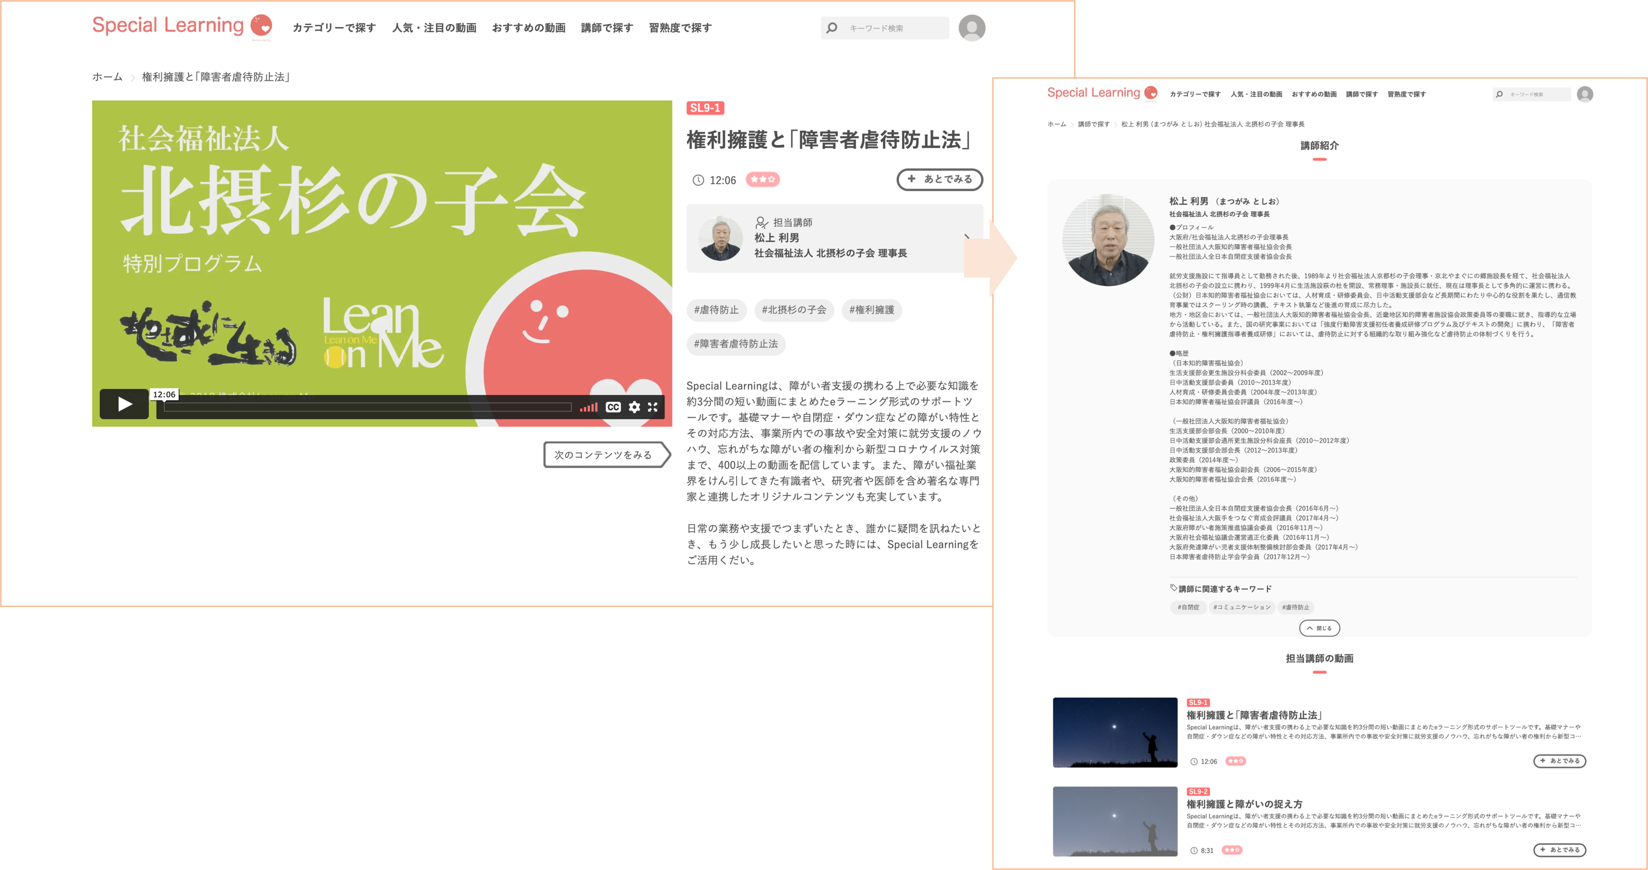The width and height of the screenshot is (1648, 870).
Task: Collapse profile with 閉じる button
Action: tap(1319, 628)
